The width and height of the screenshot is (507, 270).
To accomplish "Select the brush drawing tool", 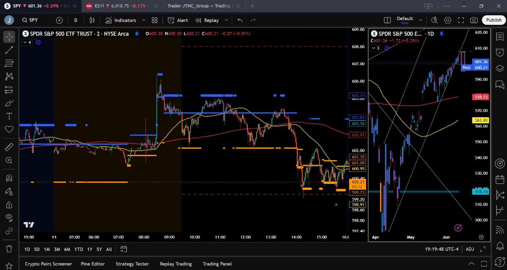I will 9,103.
